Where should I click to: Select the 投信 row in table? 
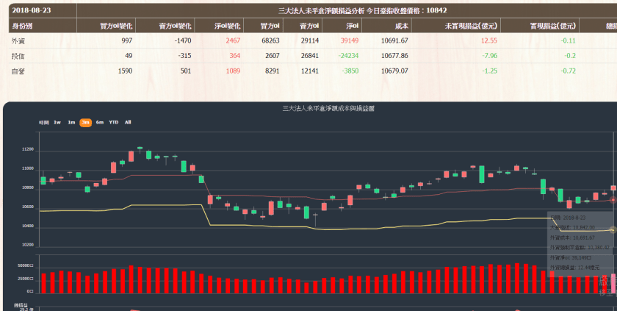[x=19, y=55]
